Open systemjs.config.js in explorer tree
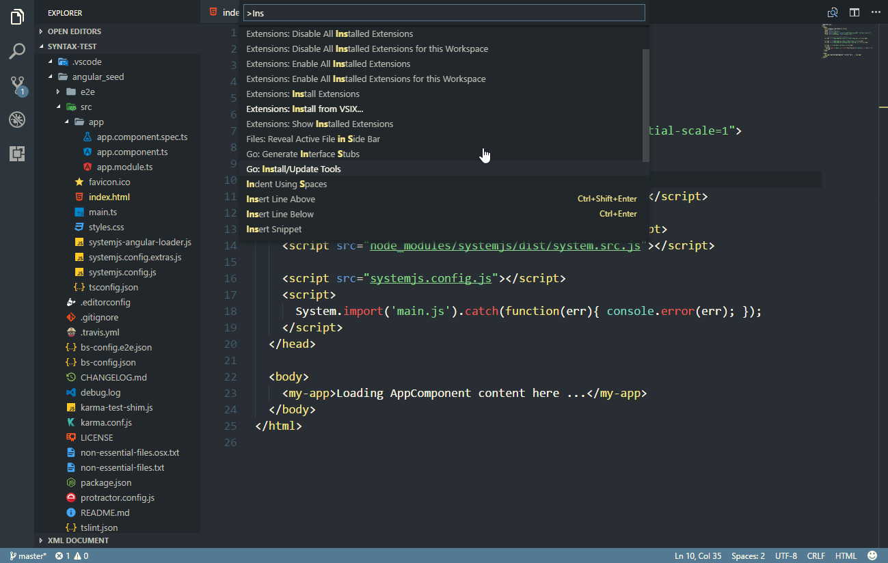Image resolution: width=888 pixels, height=563 pixels. tap(122, 272)
